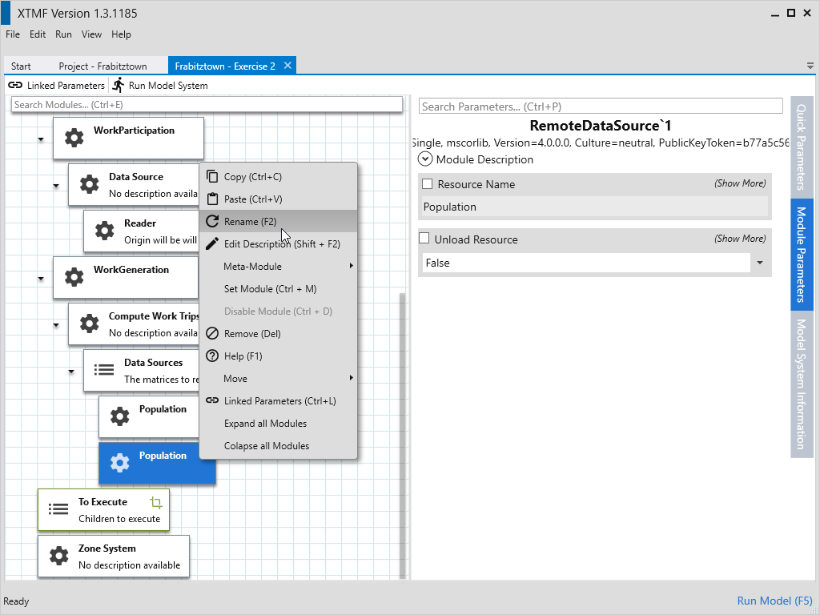Click the running man Run Model System icon
The image size is (820, 615).
119,85
